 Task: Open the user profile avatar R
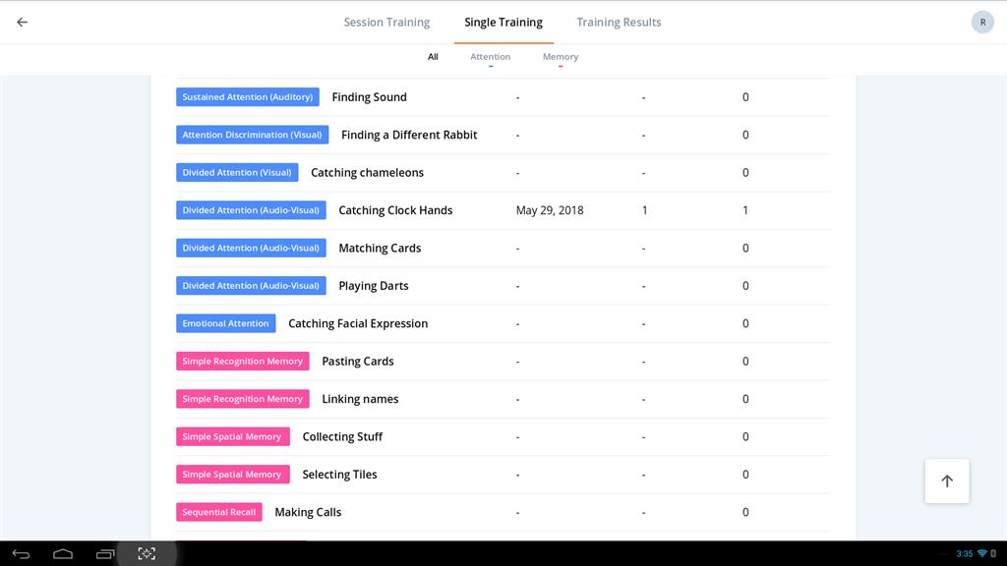[982, 23]
